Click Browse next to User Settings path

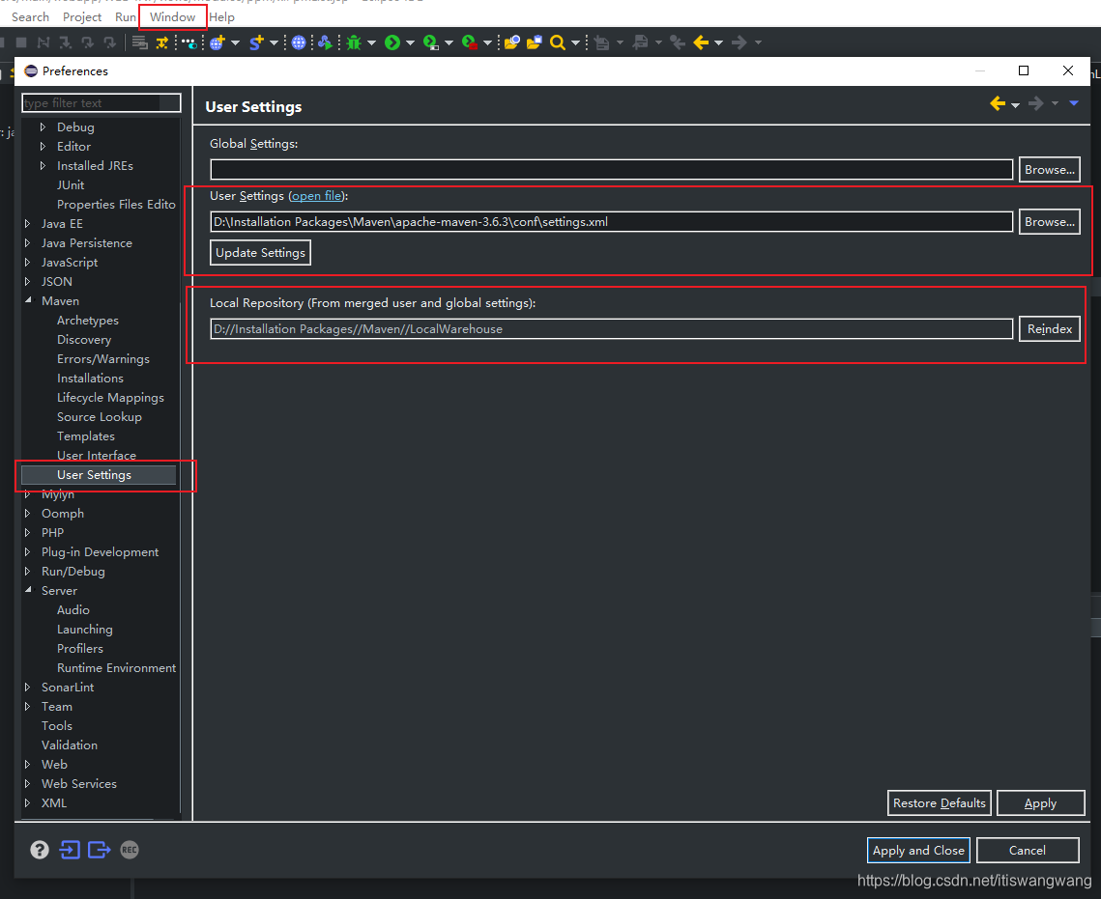pos(1049,221)
